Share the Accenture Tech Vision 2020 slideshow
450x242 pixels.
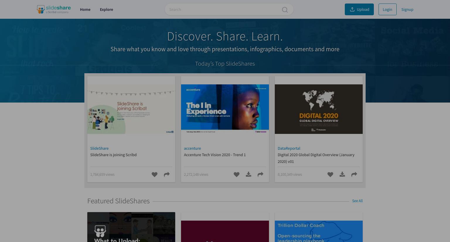coord(260,175)
